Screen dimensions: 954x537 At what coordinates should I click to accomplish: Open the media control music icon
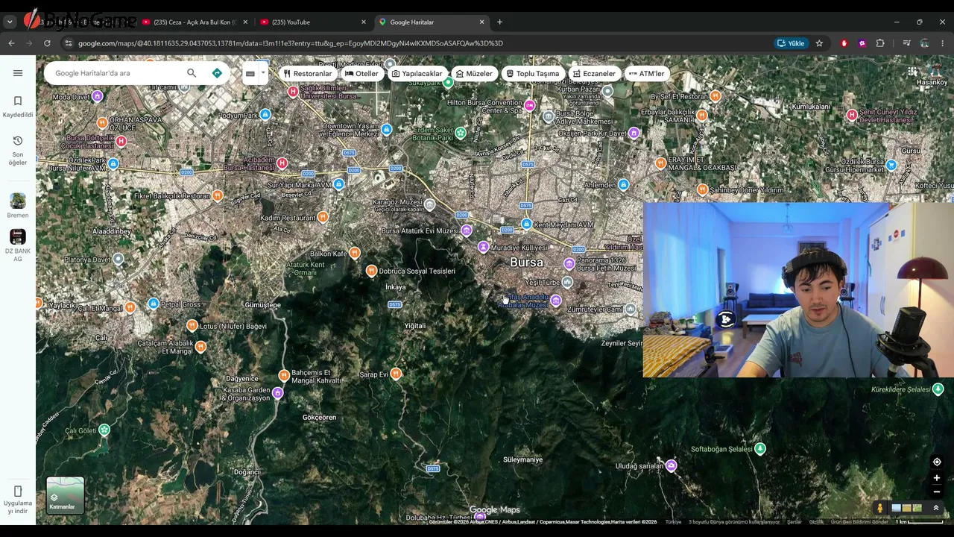(906, 43)
